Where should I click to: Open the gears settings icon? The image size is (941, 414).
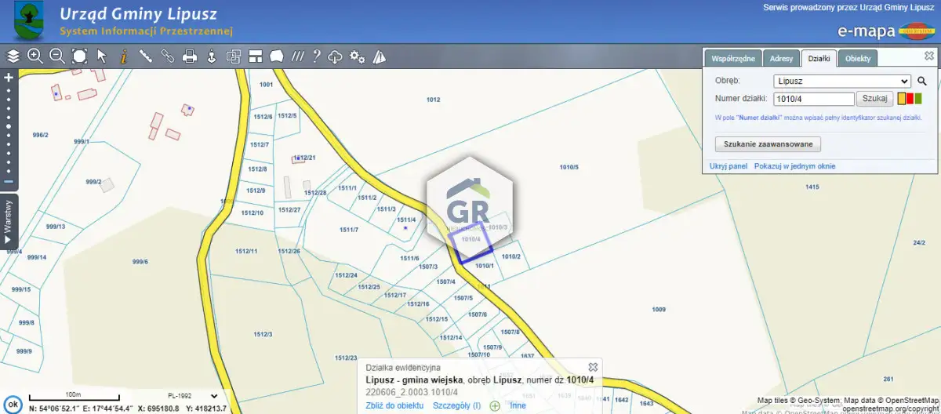(x=358, y=56)
